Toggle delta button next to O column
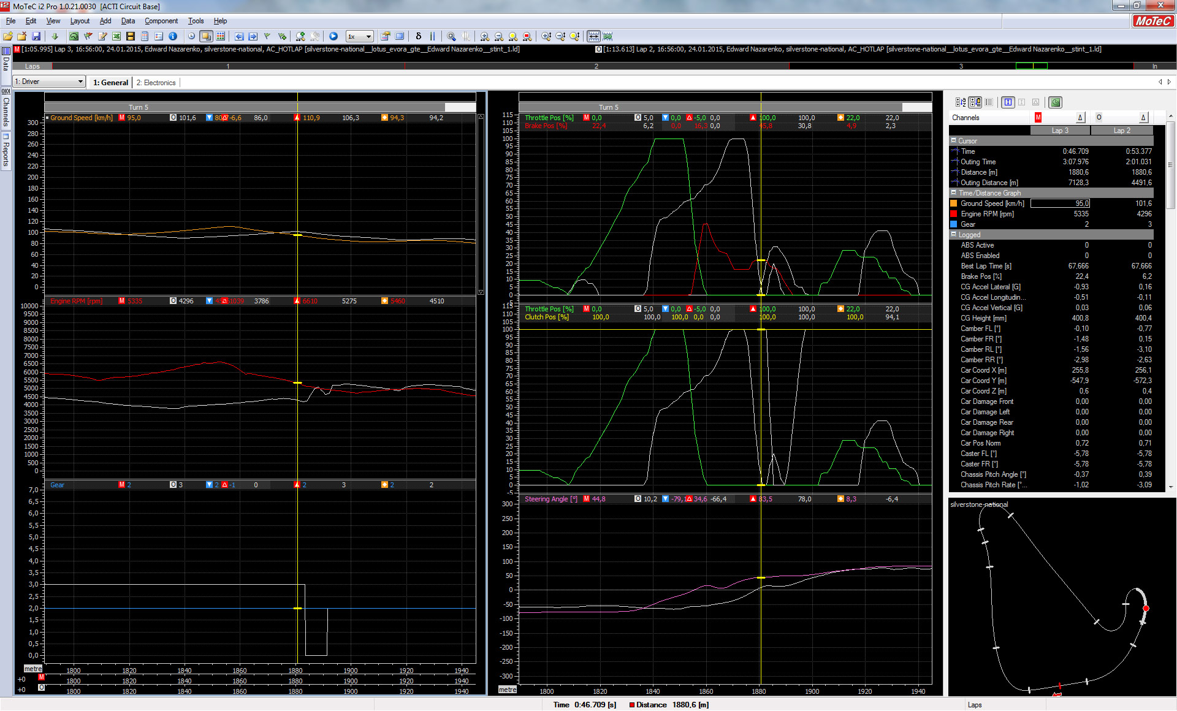Viewport: 1177px width, 711px height. [1143, 117]
